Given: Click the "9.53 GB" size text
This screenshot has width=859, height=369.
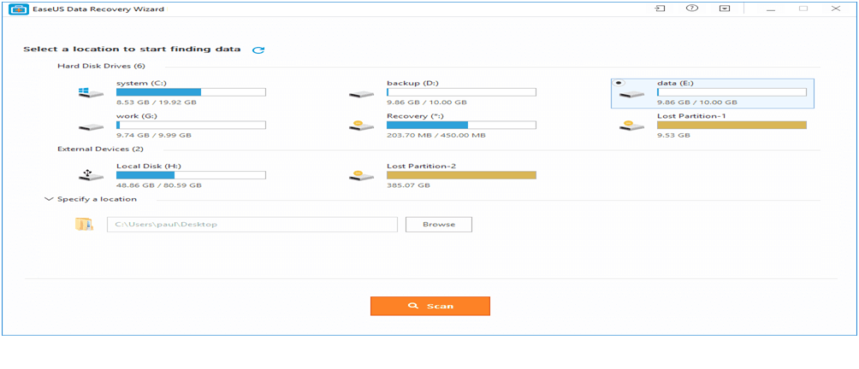Looking at the screenshot, I should tap(673, 135).
